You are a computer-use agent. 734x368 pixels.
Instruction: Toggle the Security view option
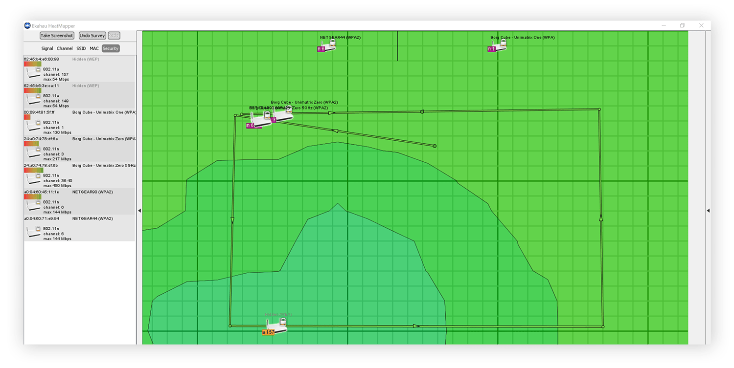click(x=111, y=48)
